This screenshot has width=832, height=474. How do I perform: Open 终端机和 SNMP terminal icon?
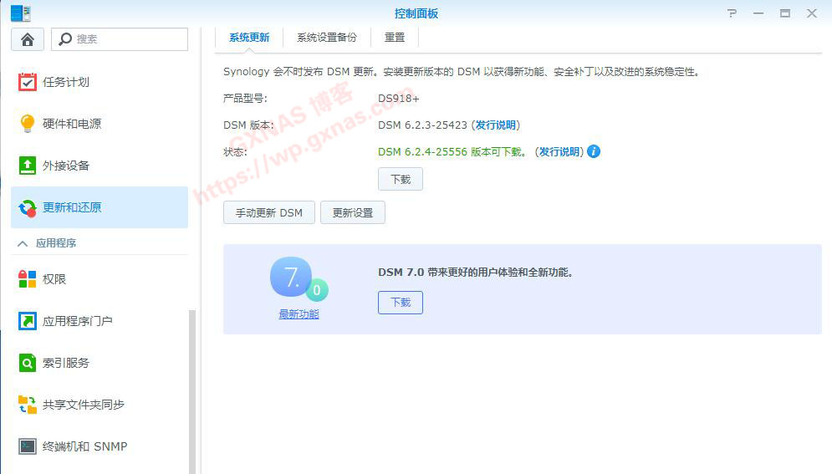(28, 446)
